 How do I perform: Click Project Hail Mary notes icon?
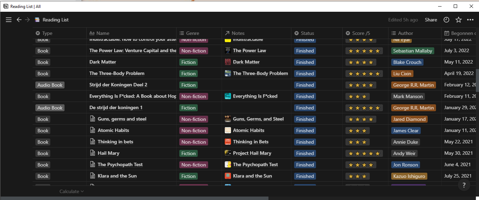pyautogui.click(x=228, y=153)
